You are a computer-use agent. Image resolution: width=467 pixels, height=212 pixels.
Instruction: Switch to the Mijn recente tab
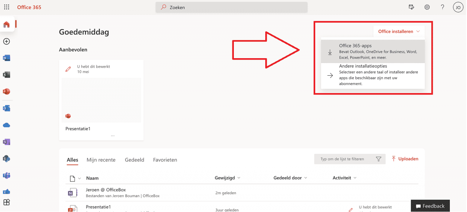[x=101, y=160]
